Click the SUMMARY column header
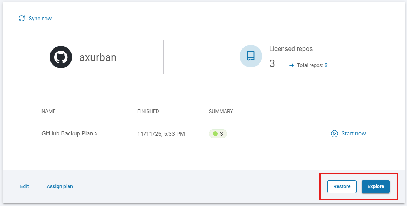 (221, 111)
